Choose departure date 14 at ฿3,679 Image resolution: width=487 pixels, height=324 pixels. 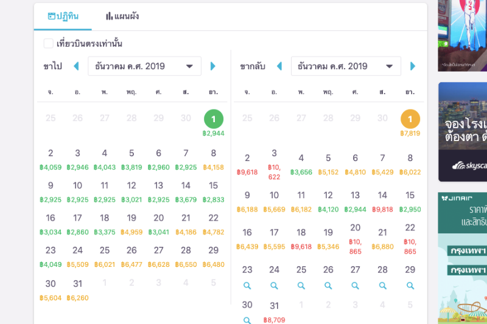[186, 192]
